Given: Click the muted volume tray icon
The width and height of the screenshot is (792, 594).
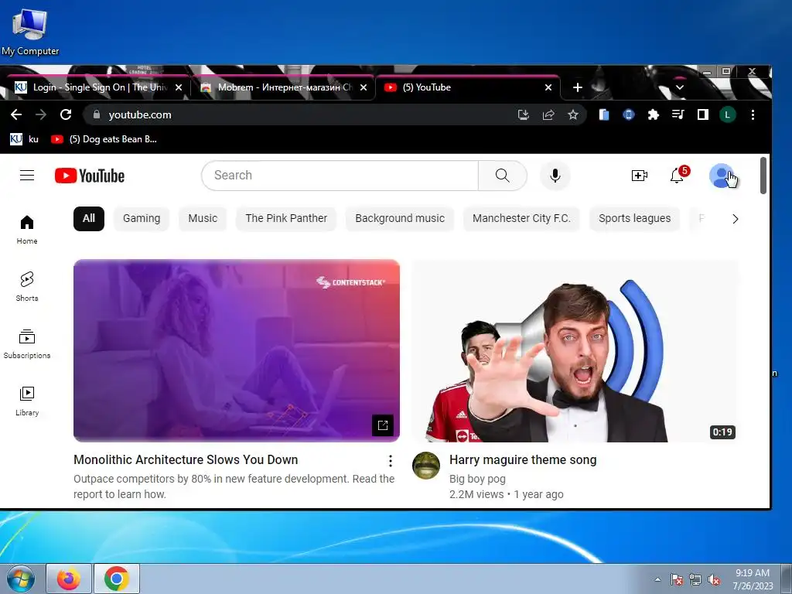Looking at the screenshot, I should tap(714, 580).
